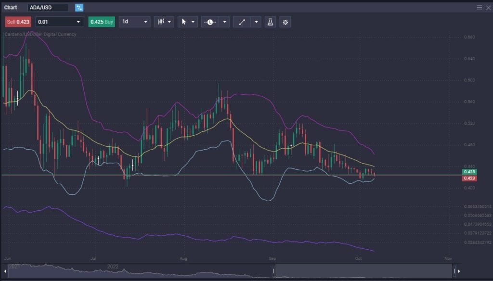Toggle the 0.425 Buy order side
The width and height of the screenshot is (493, 281).
pos(102,22)
